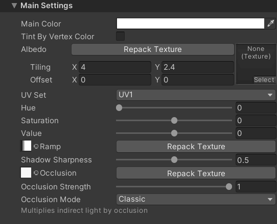Click the Value slider handle

[174, 133]
